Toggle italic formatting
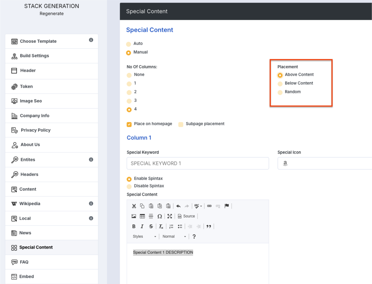Image resolution: width=372 pixels, height=284 pixels. (x=142, y=226)
